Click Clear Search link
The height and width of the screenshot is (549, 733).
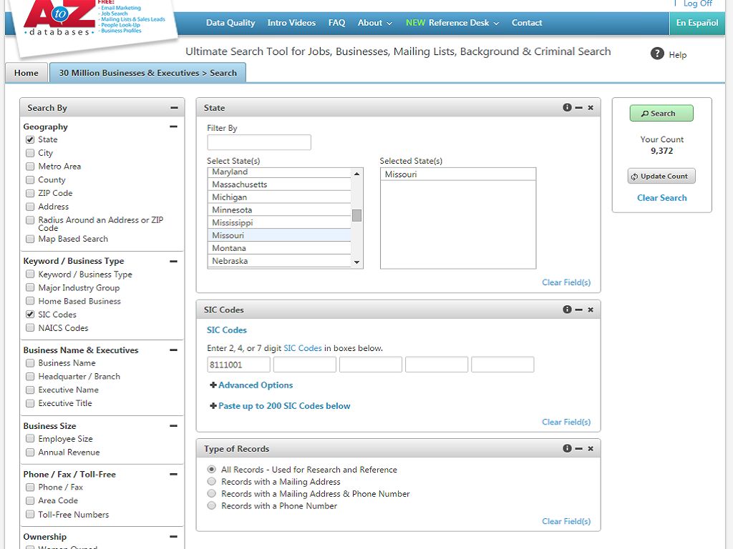(662, 198)
